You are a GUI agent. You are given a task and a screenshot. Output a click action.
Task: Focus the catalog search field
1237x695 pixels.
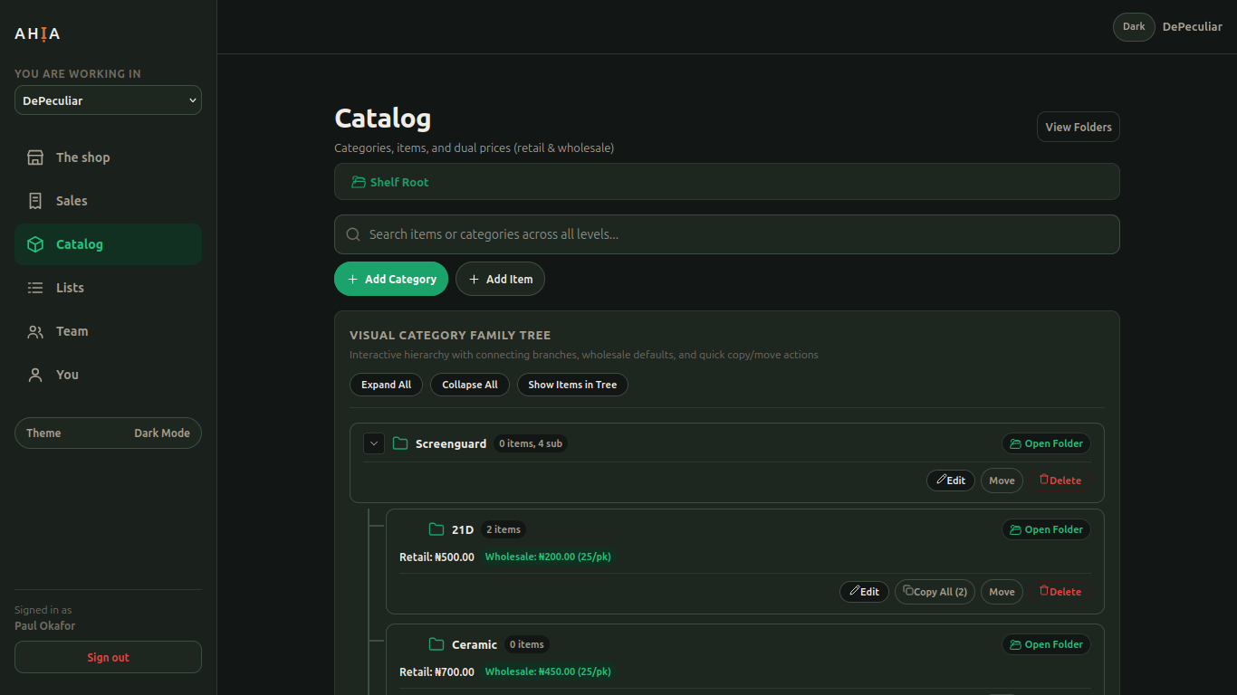[726, 234]
